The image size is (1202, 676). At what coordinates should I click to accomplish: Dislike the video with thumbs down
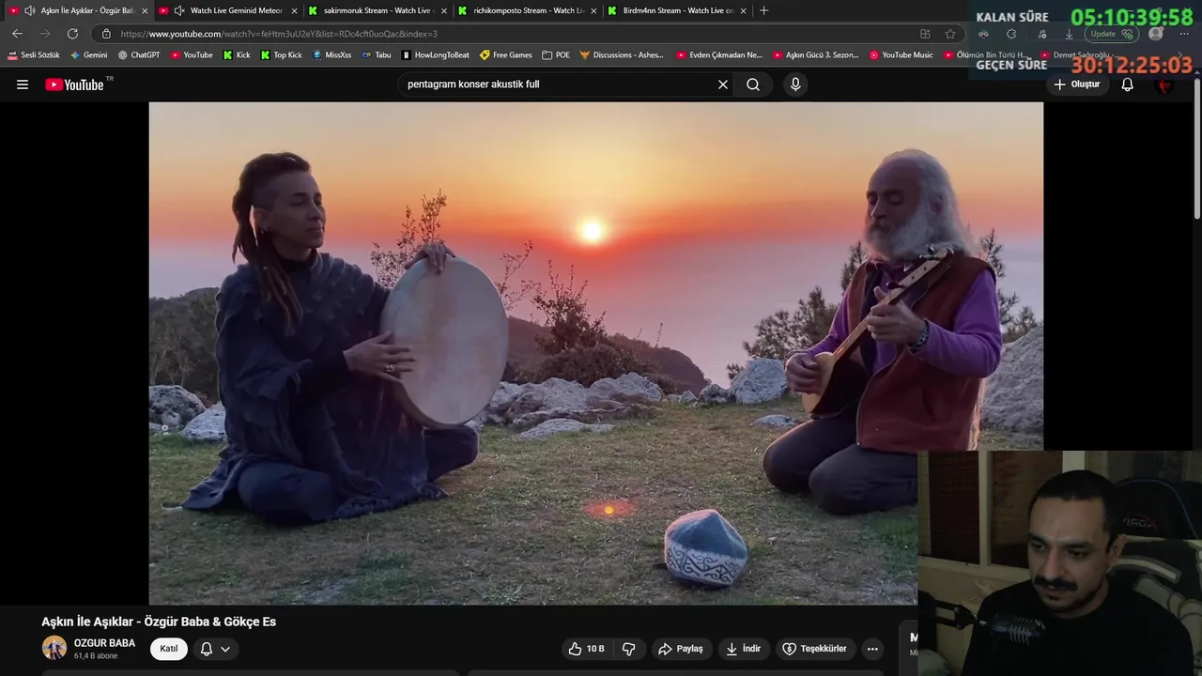(629, 649)
